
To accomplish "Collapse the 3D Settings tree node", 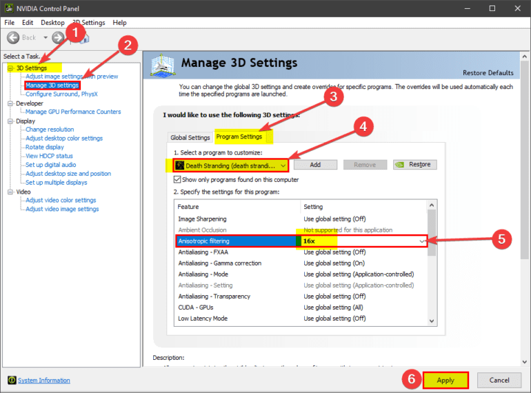I will pos(10,68).
